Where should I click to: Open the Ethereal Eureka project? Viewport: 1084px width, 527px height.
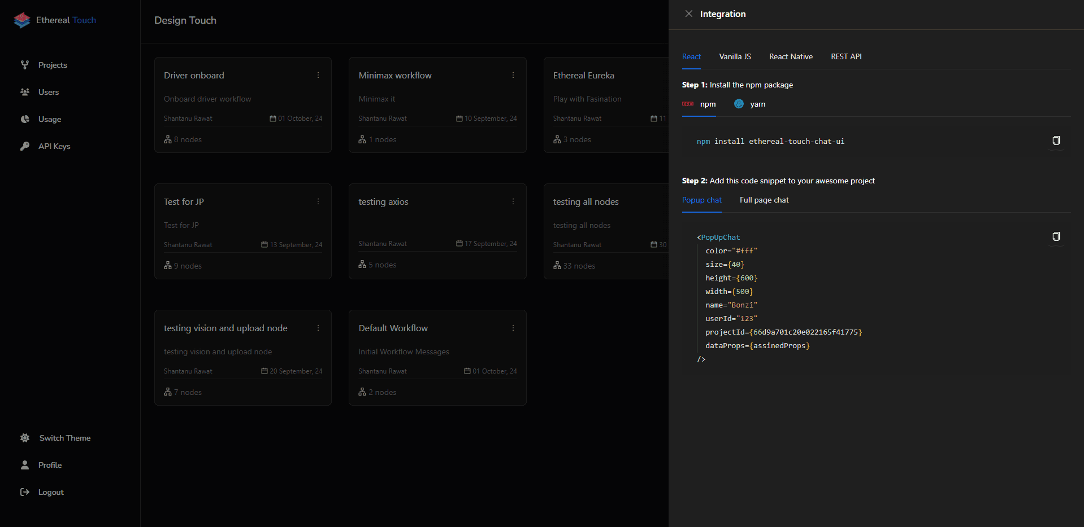pyautogui.click(x=606, y=105)
